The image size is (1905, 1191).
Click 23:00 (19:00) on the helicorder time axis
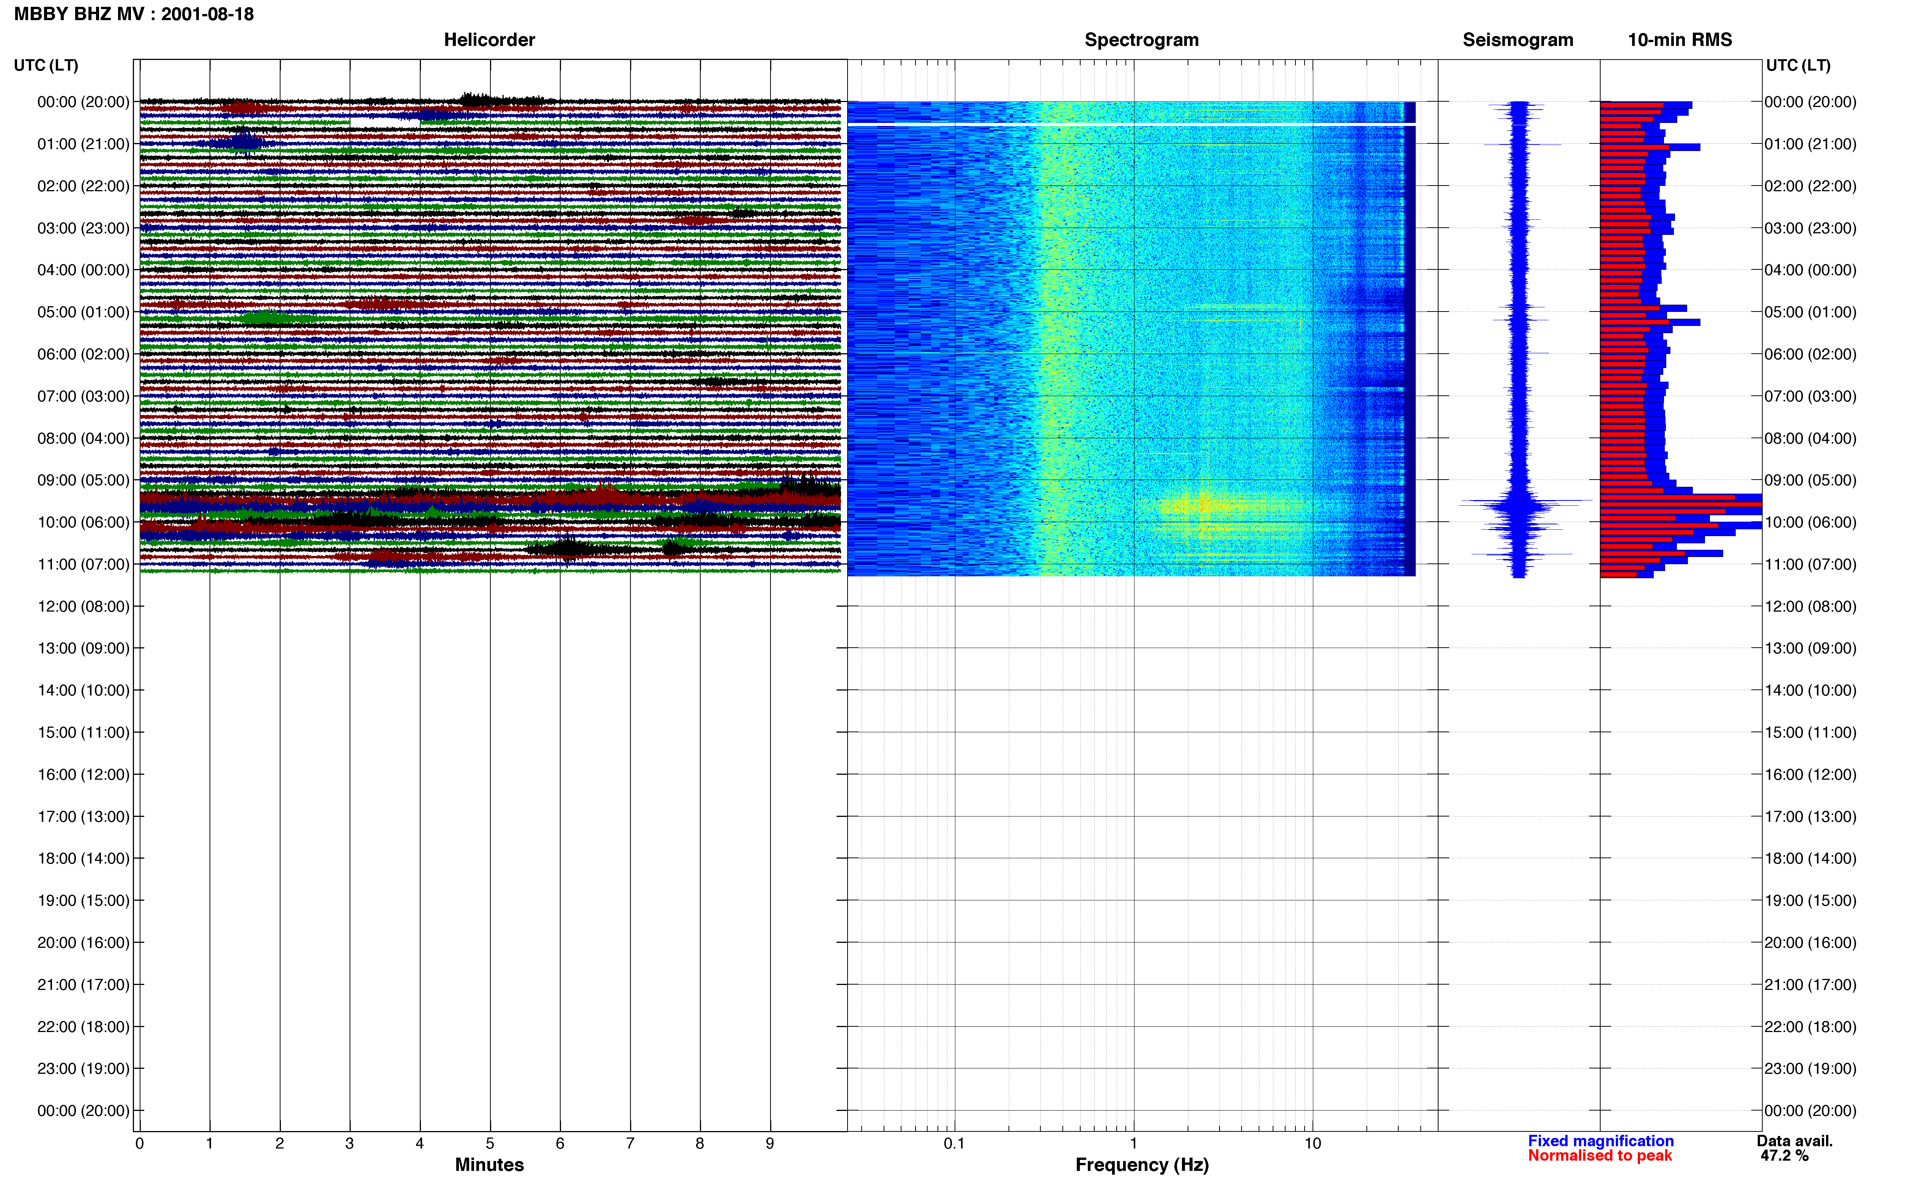[84, 1069]
